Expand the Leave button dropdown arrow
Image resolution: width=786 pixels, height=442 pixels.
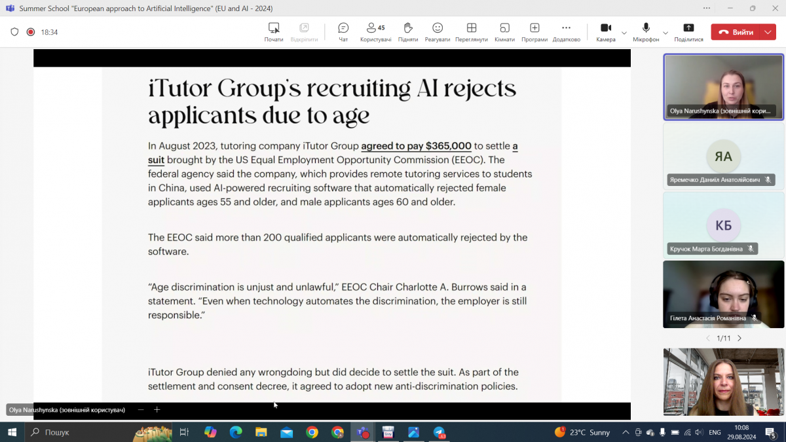pyautogui.click(x=768, y=32)
